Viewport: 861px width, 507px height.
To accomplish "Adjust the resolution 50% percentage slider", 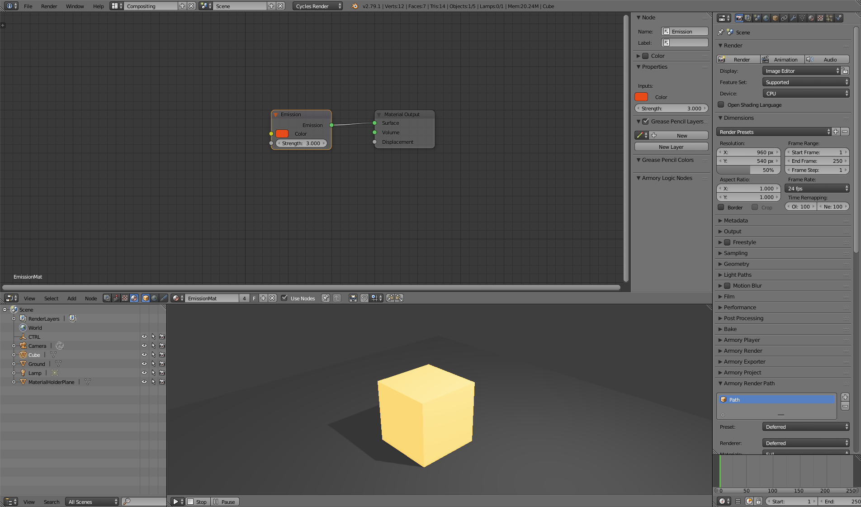I will 749,170.
